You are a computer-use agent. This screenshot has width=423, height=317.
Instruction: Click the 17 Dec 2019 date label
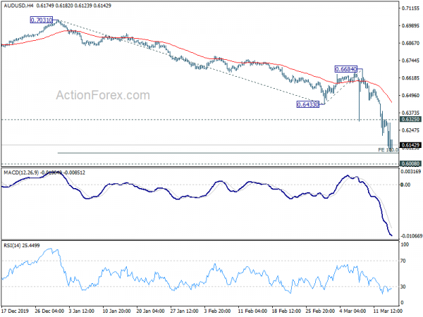tap(16, 311)
